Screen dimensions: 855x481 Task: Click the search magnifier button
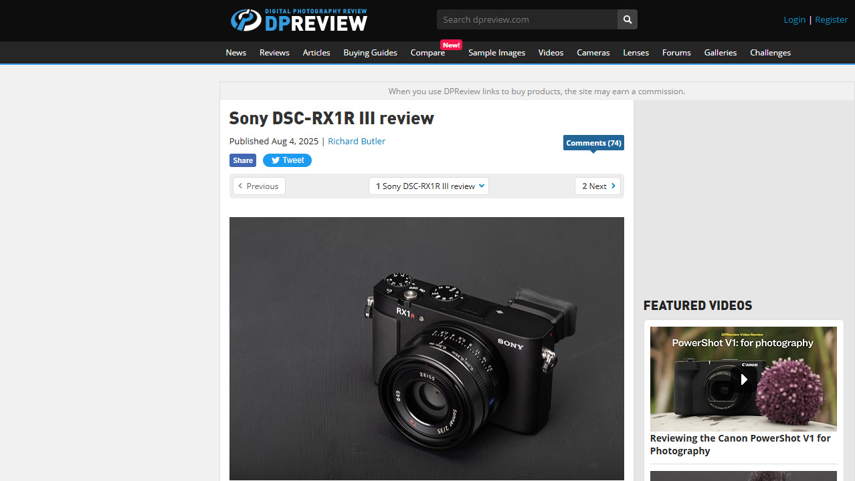pyautogui.click(x=628, y=19)
